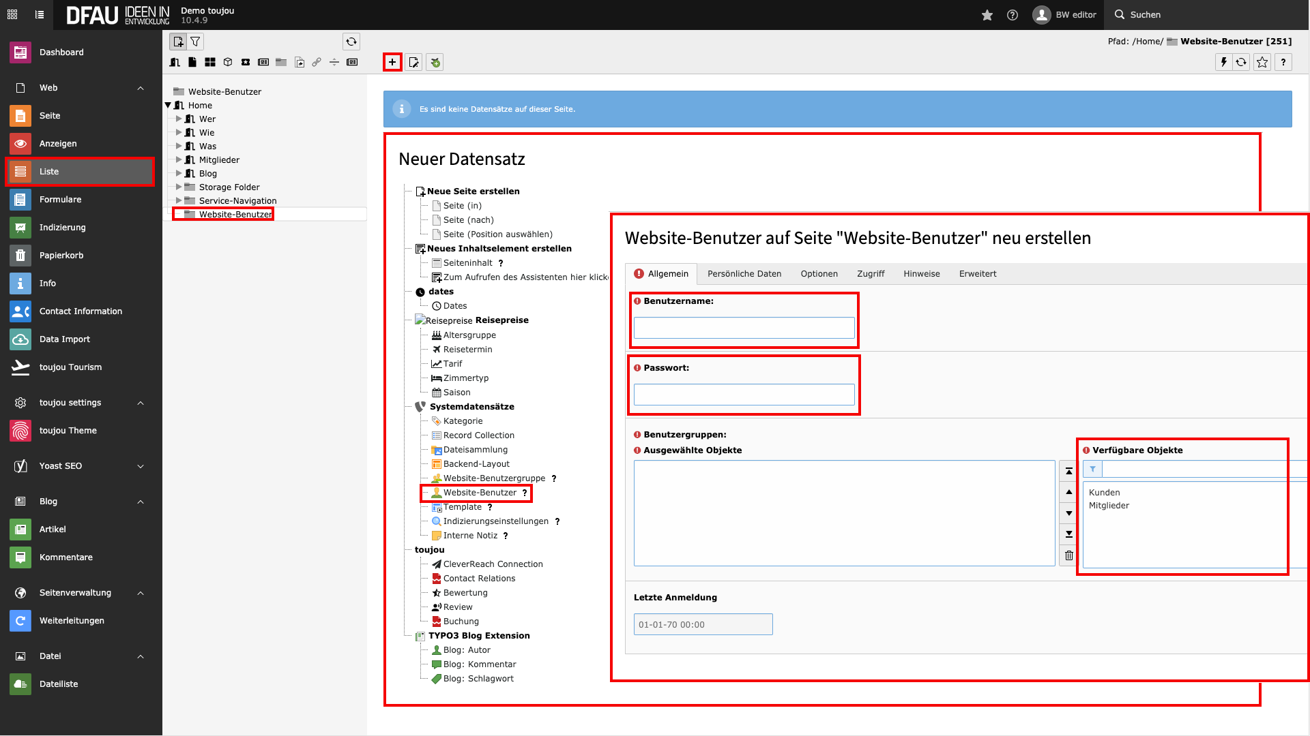The image size is (1310, 736).
Task: Click the clear cache lightning icon
Action: coord(1223,62)
